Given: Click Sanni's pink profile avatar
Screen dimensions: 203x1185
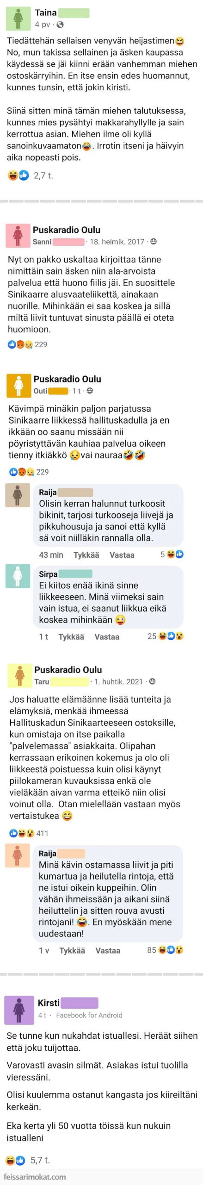Looking at the screenshot, I should point(18,236).
